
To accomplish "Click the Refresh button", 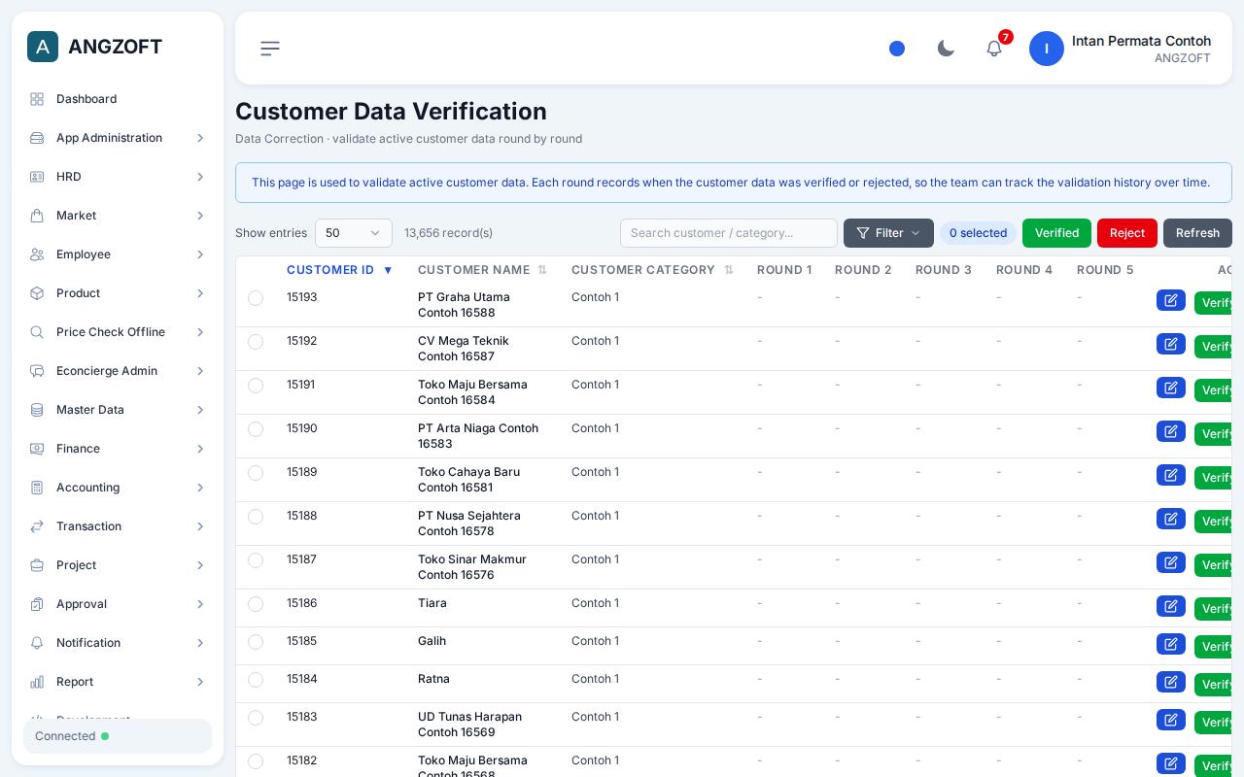I will (x=1197, y=233).
